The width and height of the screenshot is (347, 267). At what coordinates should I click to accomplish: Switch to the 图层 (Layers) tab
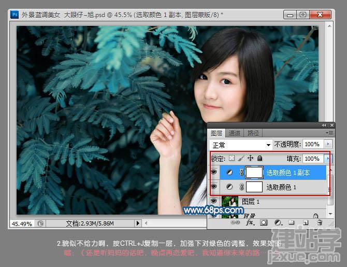tap(216, 133)
